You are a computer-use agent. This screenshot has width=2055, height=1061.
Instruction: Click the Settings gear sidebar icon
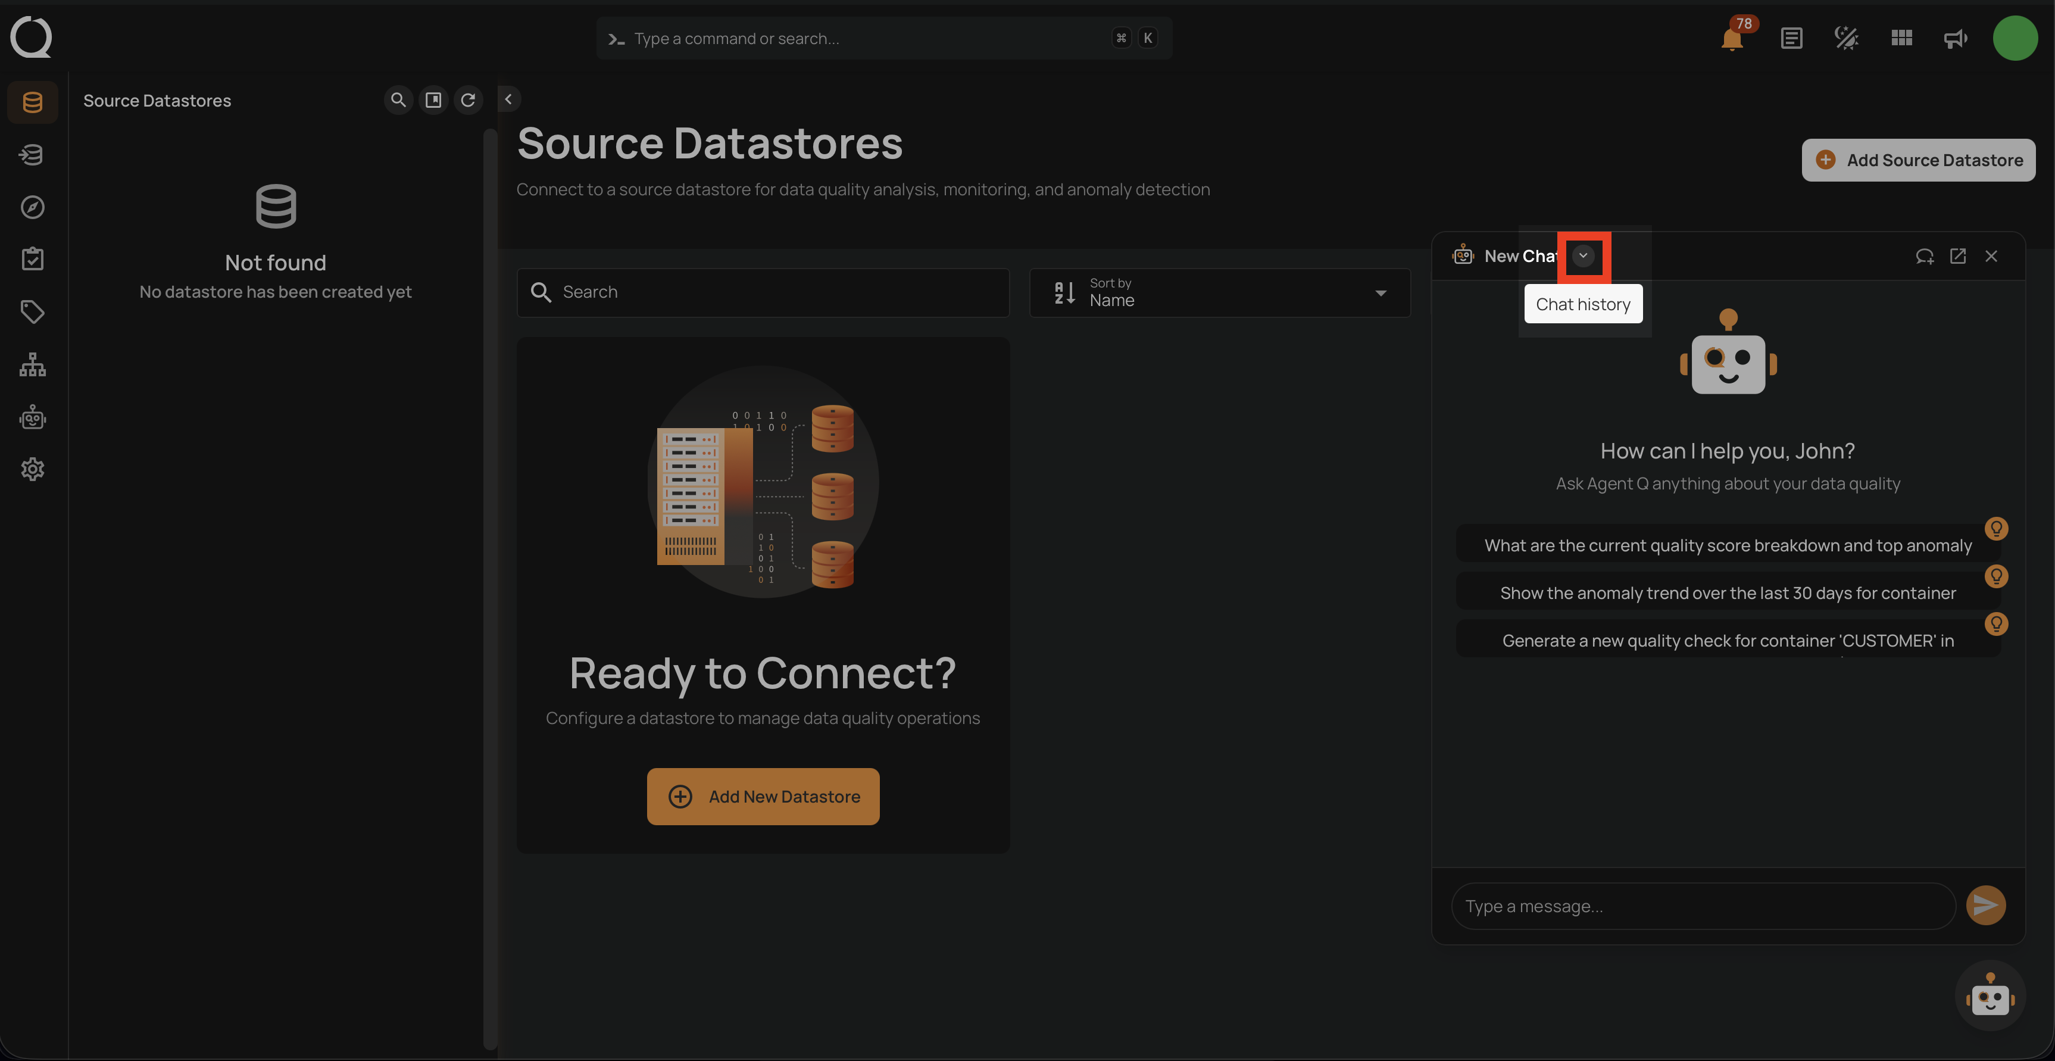click(33, 469)
